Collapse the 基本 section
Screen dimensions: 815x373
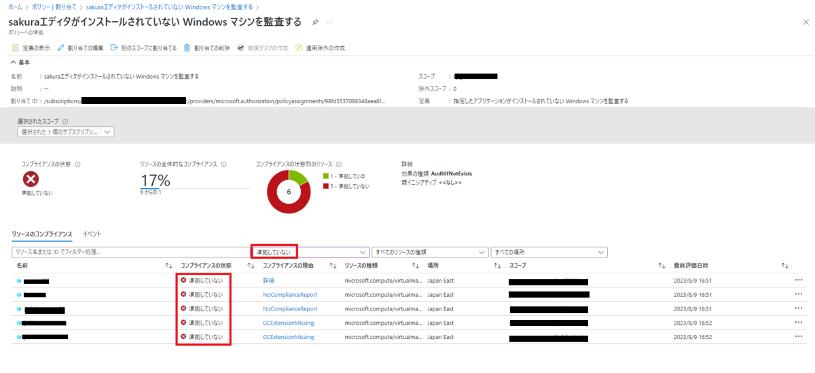[x=20, y=62]
